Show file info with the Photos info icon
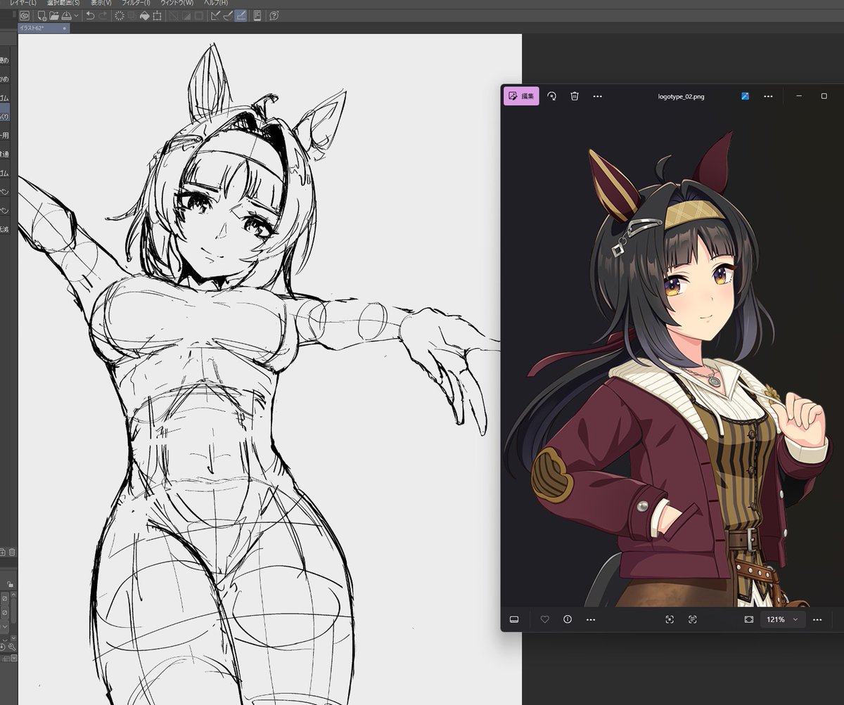Viewport: 844px width, 705px height. [x=568, y=619]
